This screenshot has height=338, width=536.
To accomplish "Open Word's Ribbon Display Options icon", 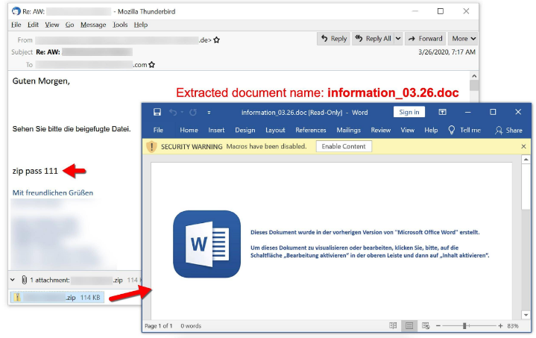I will click(442, 113).
